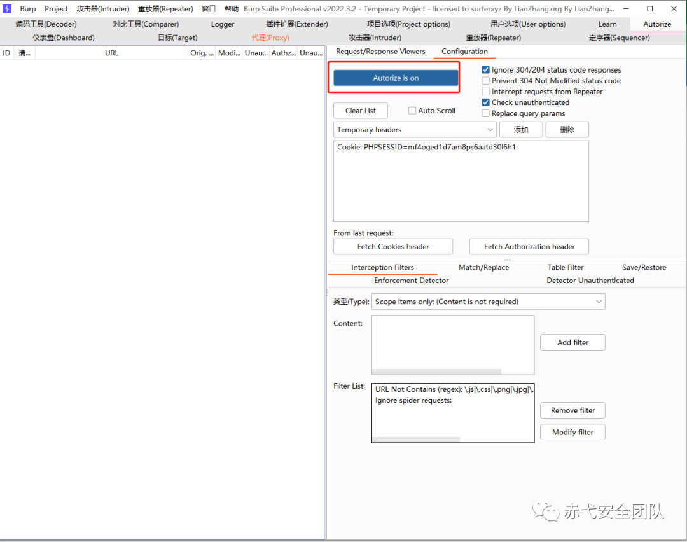Sort table by URL column header
687x542 pixels.
click(x=112, y=53)
